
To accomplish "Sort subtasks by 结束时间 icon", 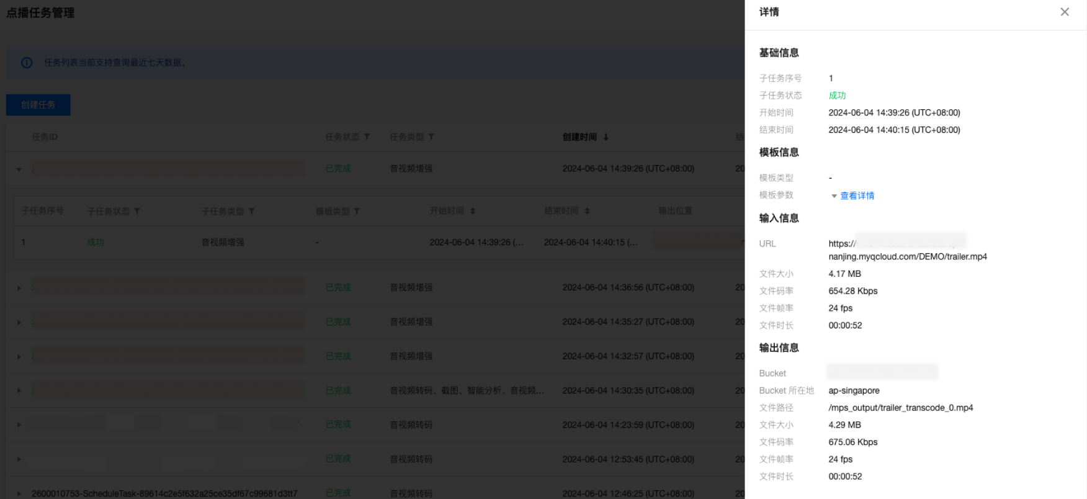I will [587, 211].
